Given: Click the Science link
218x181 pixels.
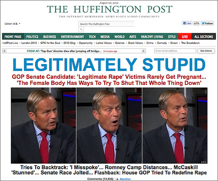Looking at the screenshot, I should click(120, 43).
